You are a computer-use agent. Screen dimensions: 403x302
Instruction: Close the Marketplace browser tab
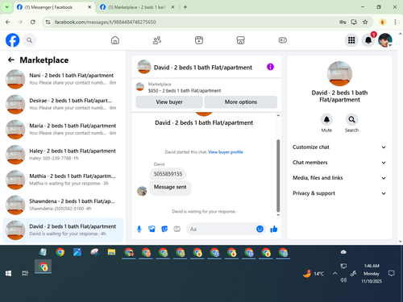pos(172,7)
